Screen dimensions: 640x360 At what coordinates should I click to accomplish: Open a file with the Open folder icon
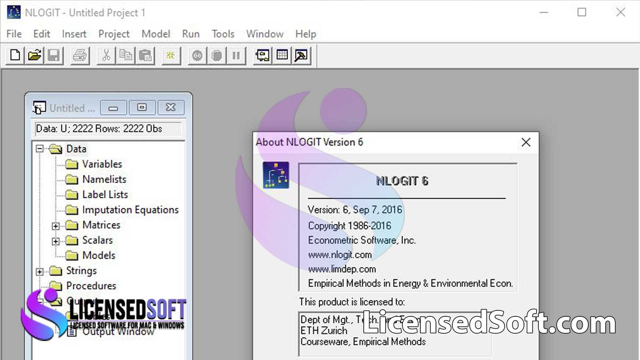point(35,56)
